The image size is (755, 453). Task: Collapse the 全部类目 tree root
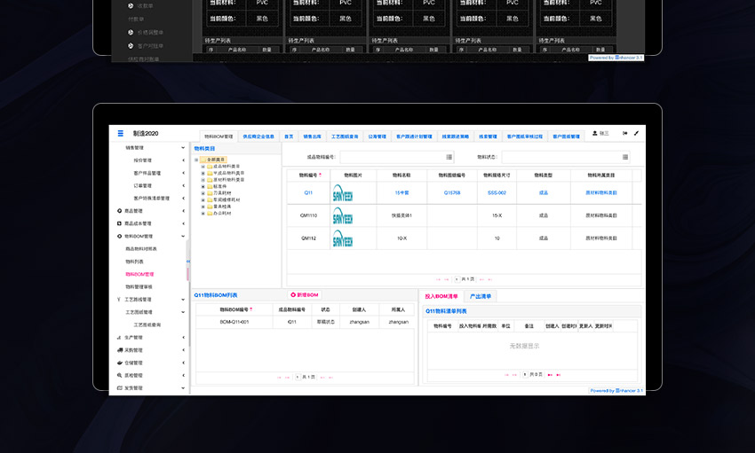[x=196, y=160]
